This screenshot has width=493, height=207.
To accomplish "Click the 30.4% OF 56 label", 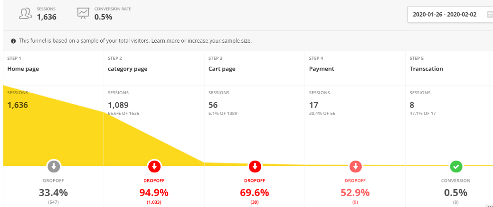I will pos(322,114).
